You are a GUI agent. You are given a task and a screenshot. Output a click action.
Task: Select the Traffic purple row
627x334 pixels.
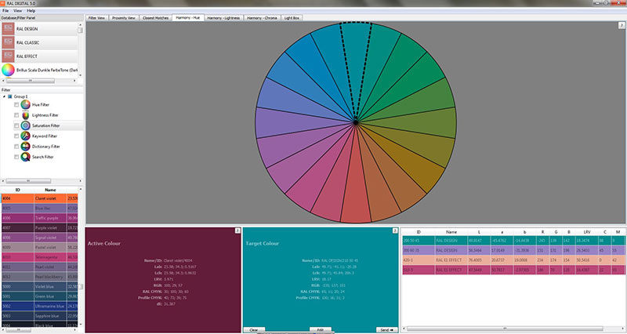pos(40,218)
